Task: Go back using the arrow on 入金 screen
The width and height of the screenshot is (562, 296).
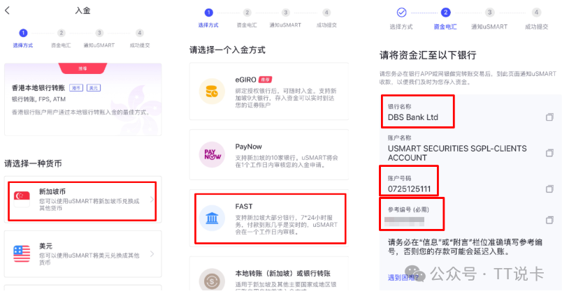Action: tap(8, 10)
